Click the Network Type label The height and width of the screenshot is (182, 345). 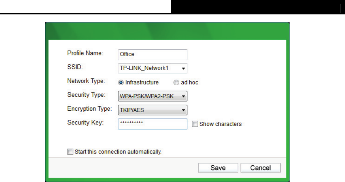(86, 81)
